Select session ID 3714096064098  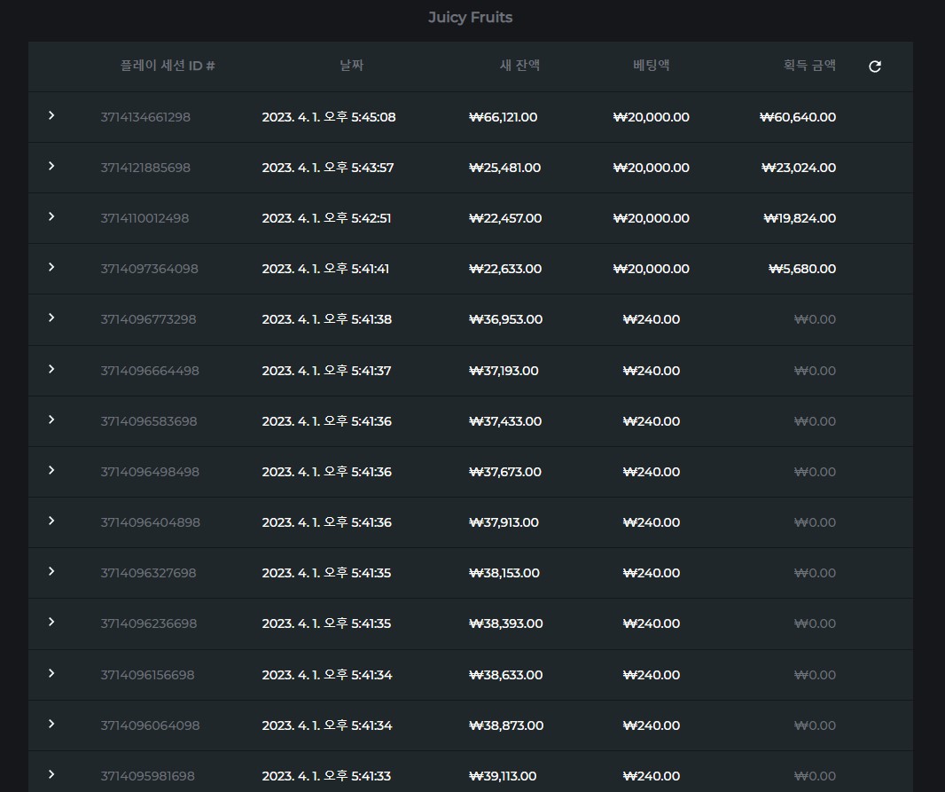pos(150,725)
